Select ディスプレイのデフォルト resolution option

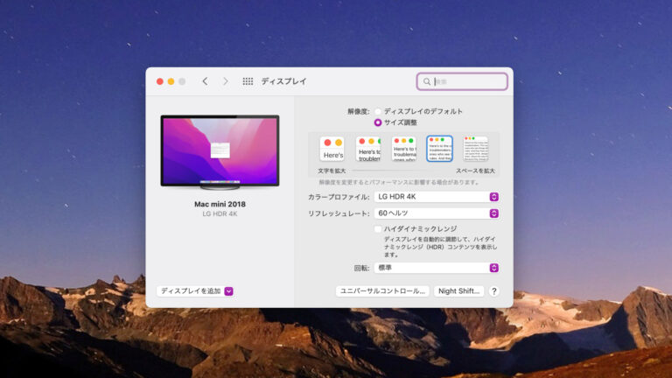[x=378, y=111]
